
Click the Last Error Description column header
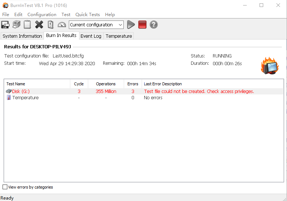pyautogui.click(x=212, y=84)
